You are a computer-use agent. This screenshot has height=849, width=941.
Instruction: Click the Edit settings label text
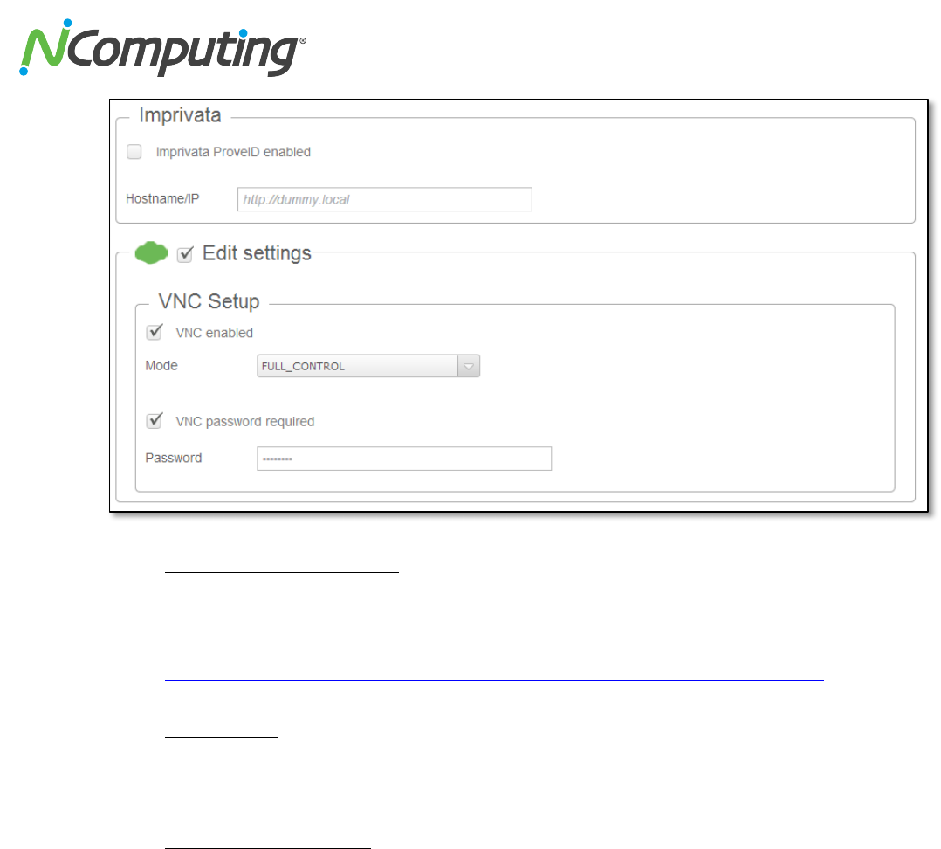pos(257,253)
